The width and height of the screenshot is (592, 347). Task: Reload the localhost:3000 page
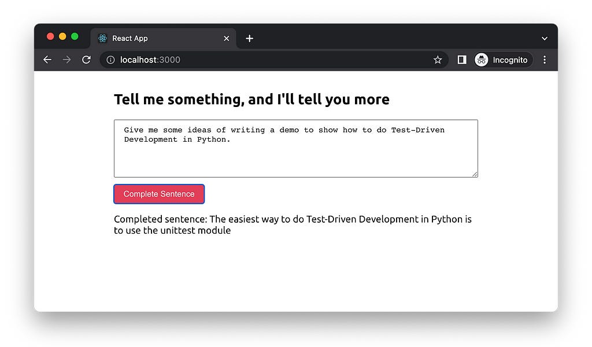pos(86,60)
